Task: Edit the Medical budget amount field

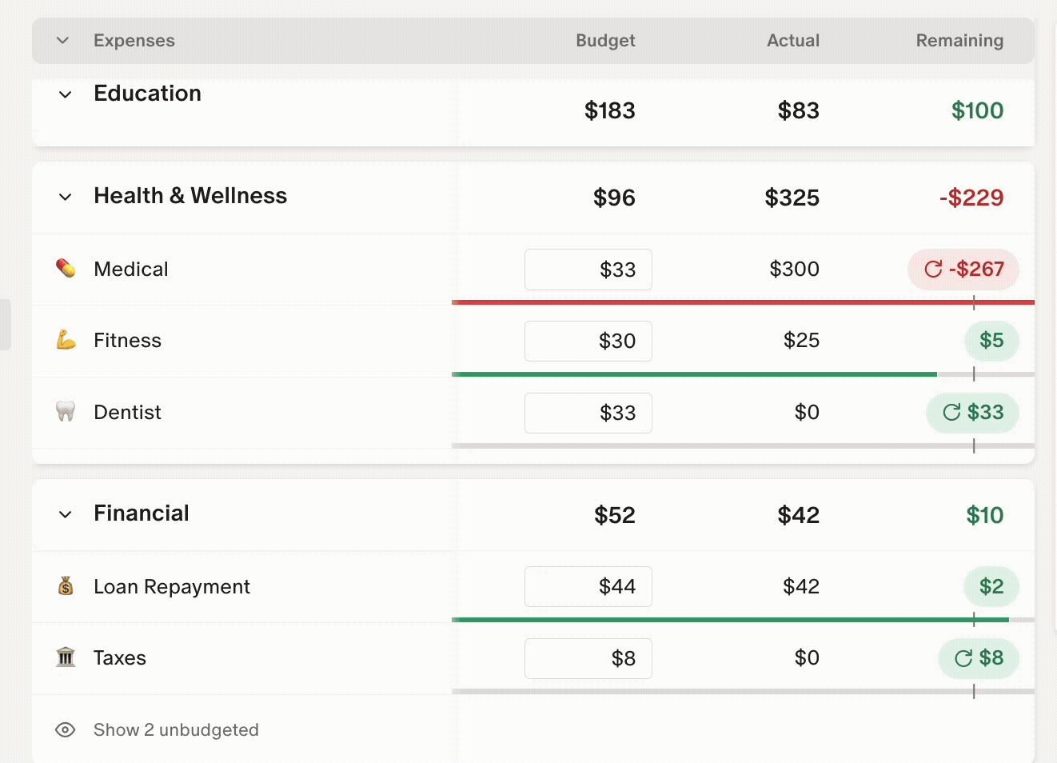Action: [588, 270]
